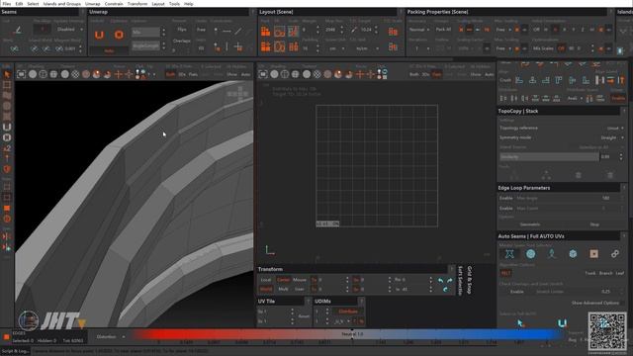Click the PELT algorithm button
633x356 pixels.
click(x=505, y=273)
